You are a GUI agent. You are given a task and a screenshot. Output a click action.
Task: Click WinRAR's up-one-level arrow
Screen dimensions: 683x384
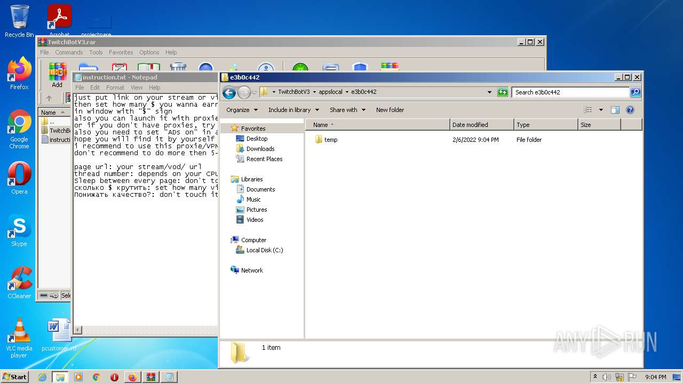tap(49, 98)
